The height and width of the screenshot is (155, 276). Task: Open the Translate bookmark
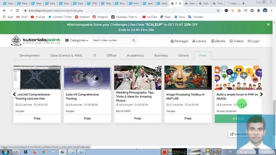195,17
